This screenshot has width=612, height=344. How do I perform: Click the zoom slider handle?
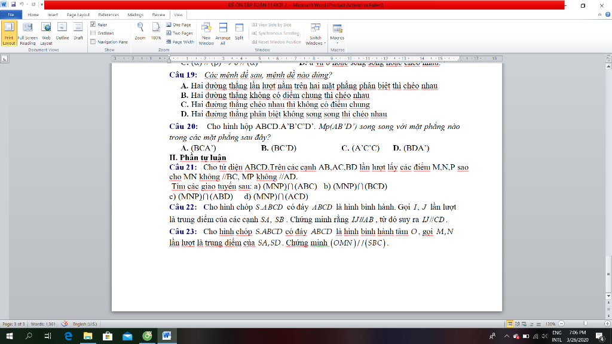[x=585, y=324]
